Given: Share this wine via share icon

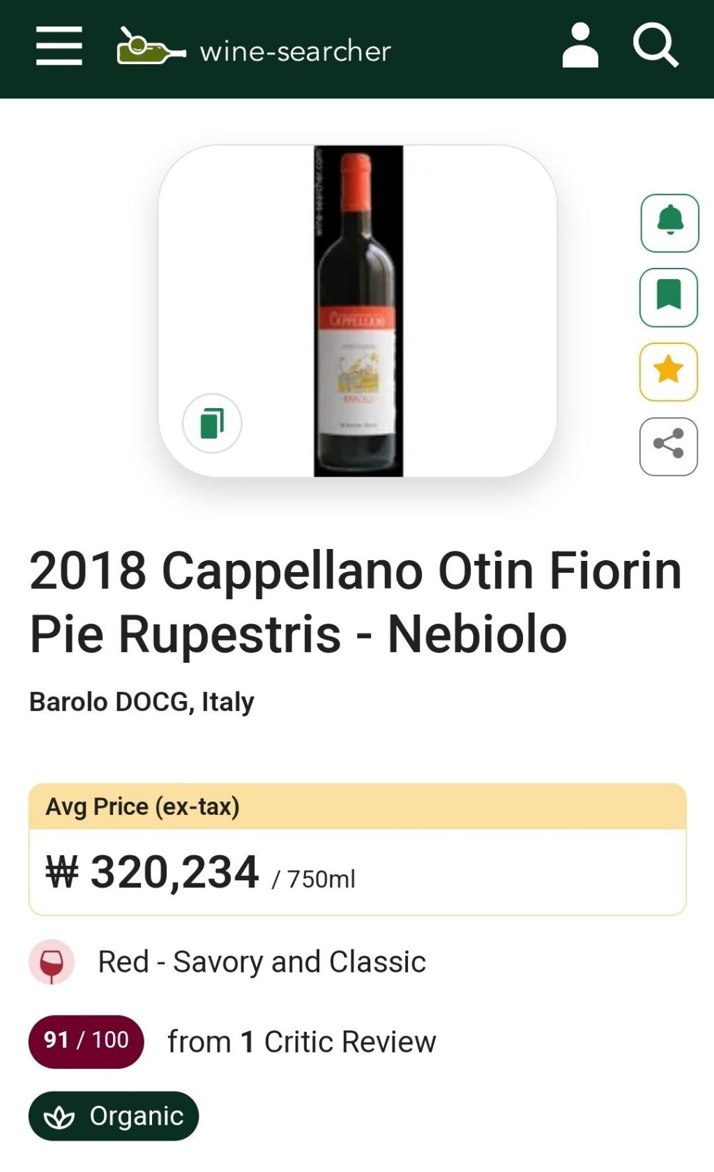Looking at the screenshot, I should 669,446.
